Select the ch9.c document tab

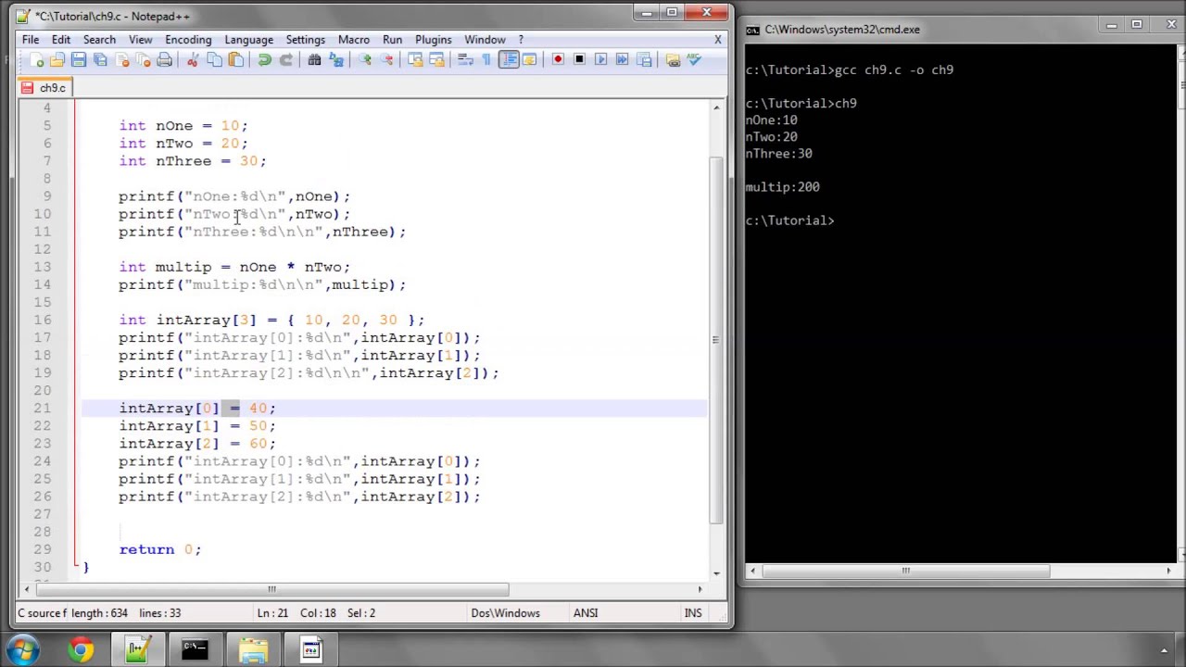[44, 88]
